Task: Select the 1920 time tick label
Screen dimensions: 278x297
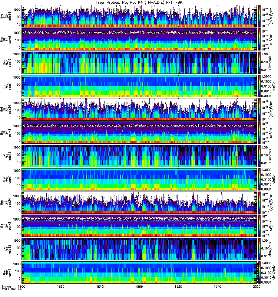Action: tap(178, 286)
